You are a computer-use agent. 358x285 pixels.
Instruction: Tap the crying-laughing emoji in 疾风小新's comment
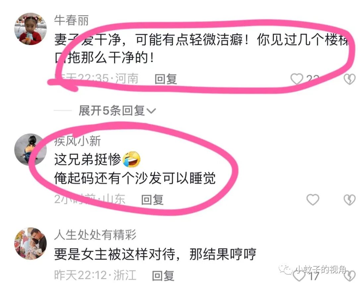[x=132, y=159]
